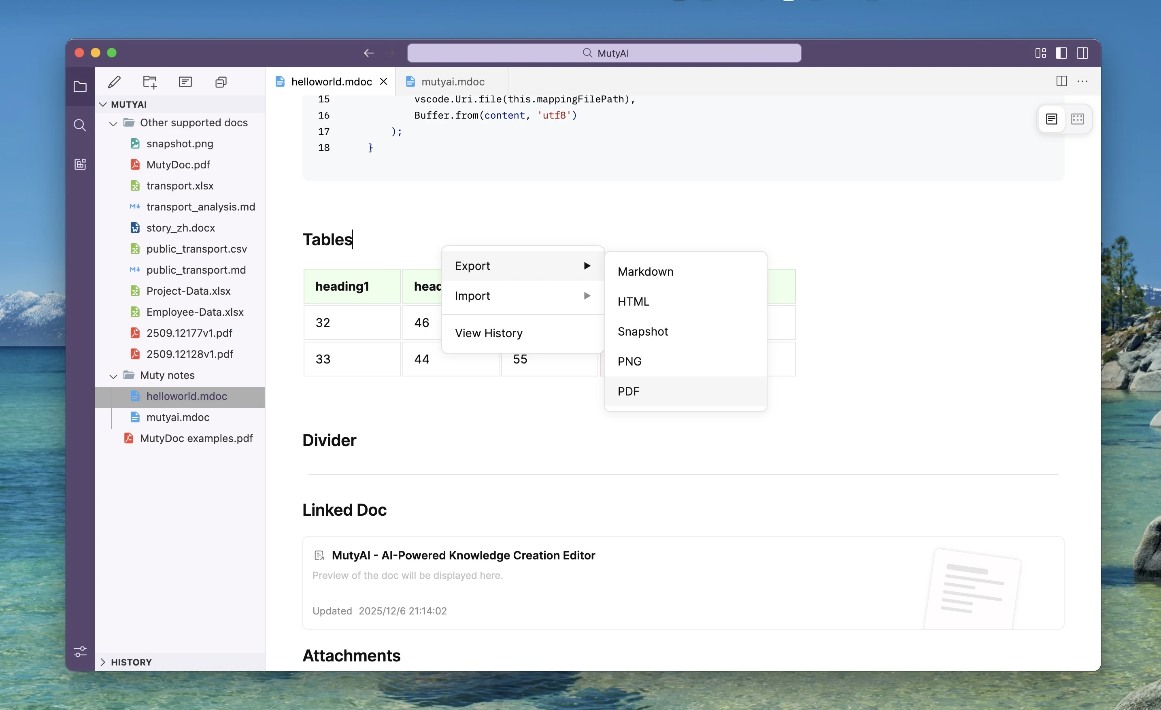The height and width of the screenshot is (710, 1161).
Task: Click the collapse all folders icon
Action: 221,82
